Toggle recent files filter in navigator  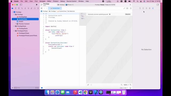pyautogui.click(x=36, y=88)
